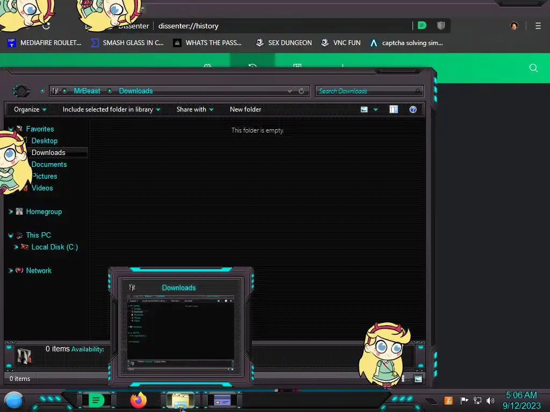Open Firefox from the taskbar
The width and height of the screenshot is (550, 412).
[139, 400]
